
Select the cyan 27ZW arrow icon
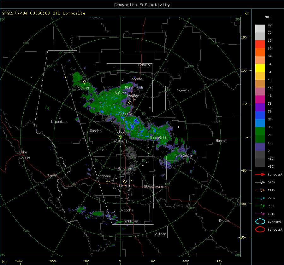(260, 198)
